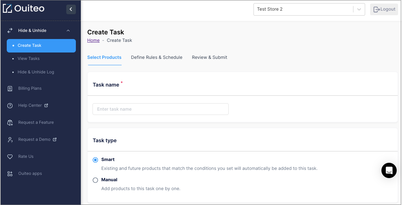Click the Create Task page heading
The height and width of the screenshot is (205, 402).
click(106, 32)
